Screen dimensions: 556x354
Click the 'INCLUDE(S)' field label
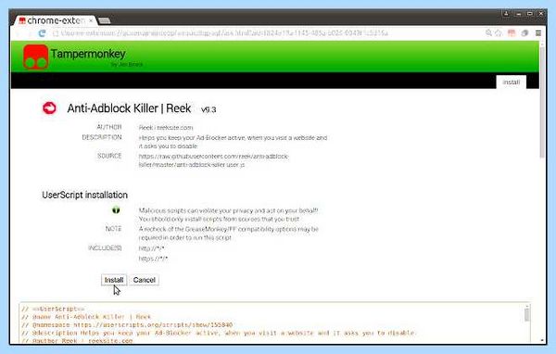[105, 247]
